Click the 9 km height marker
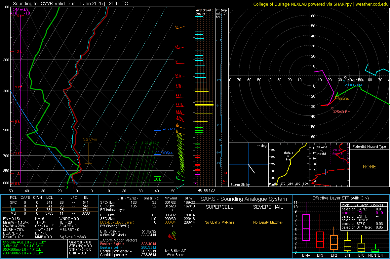The width and height of the screenshot is (390, 259). pos(19,87)
